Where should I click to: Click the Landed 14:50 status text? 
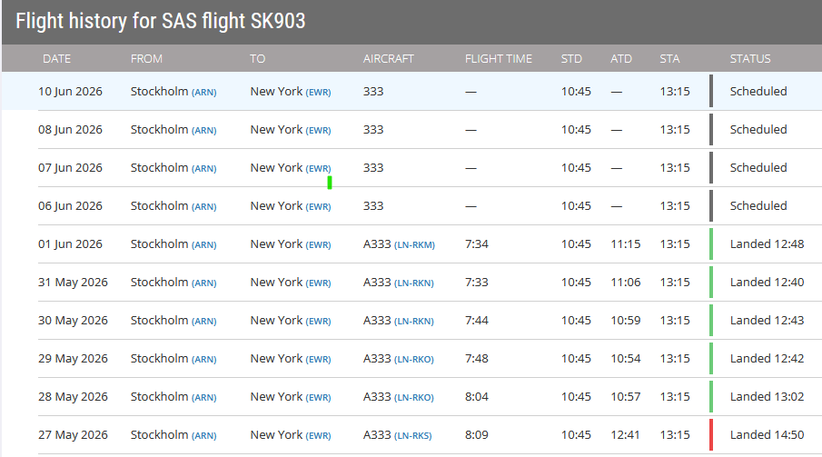pyautogui.click(x=767, y=435)
